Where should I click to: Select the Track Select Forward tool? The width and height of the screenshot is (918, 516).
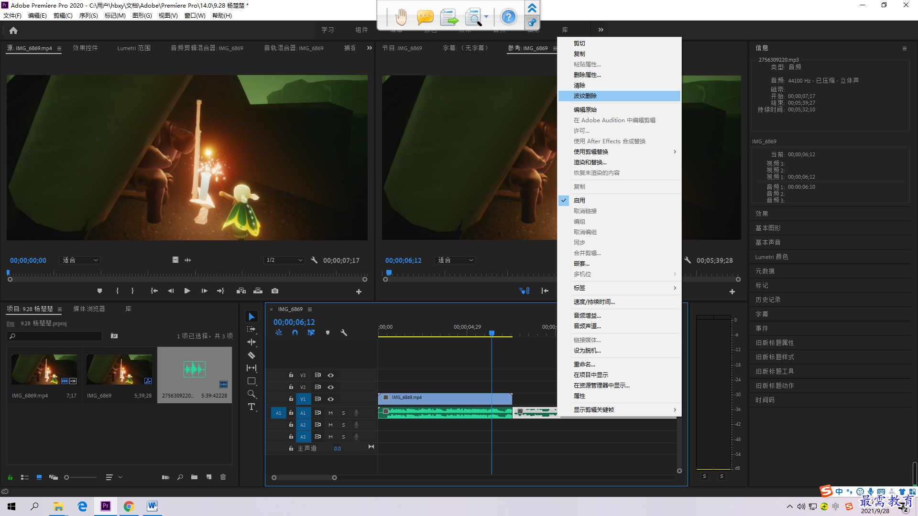251,329
